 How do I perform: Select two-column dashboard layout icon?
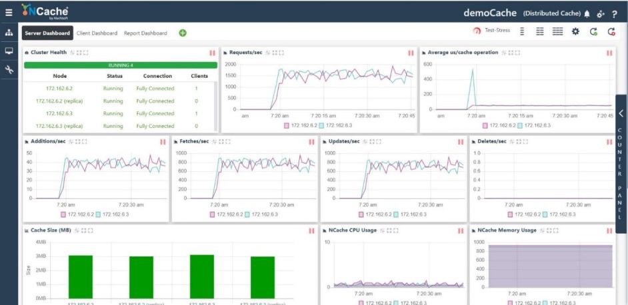[540, 31]
